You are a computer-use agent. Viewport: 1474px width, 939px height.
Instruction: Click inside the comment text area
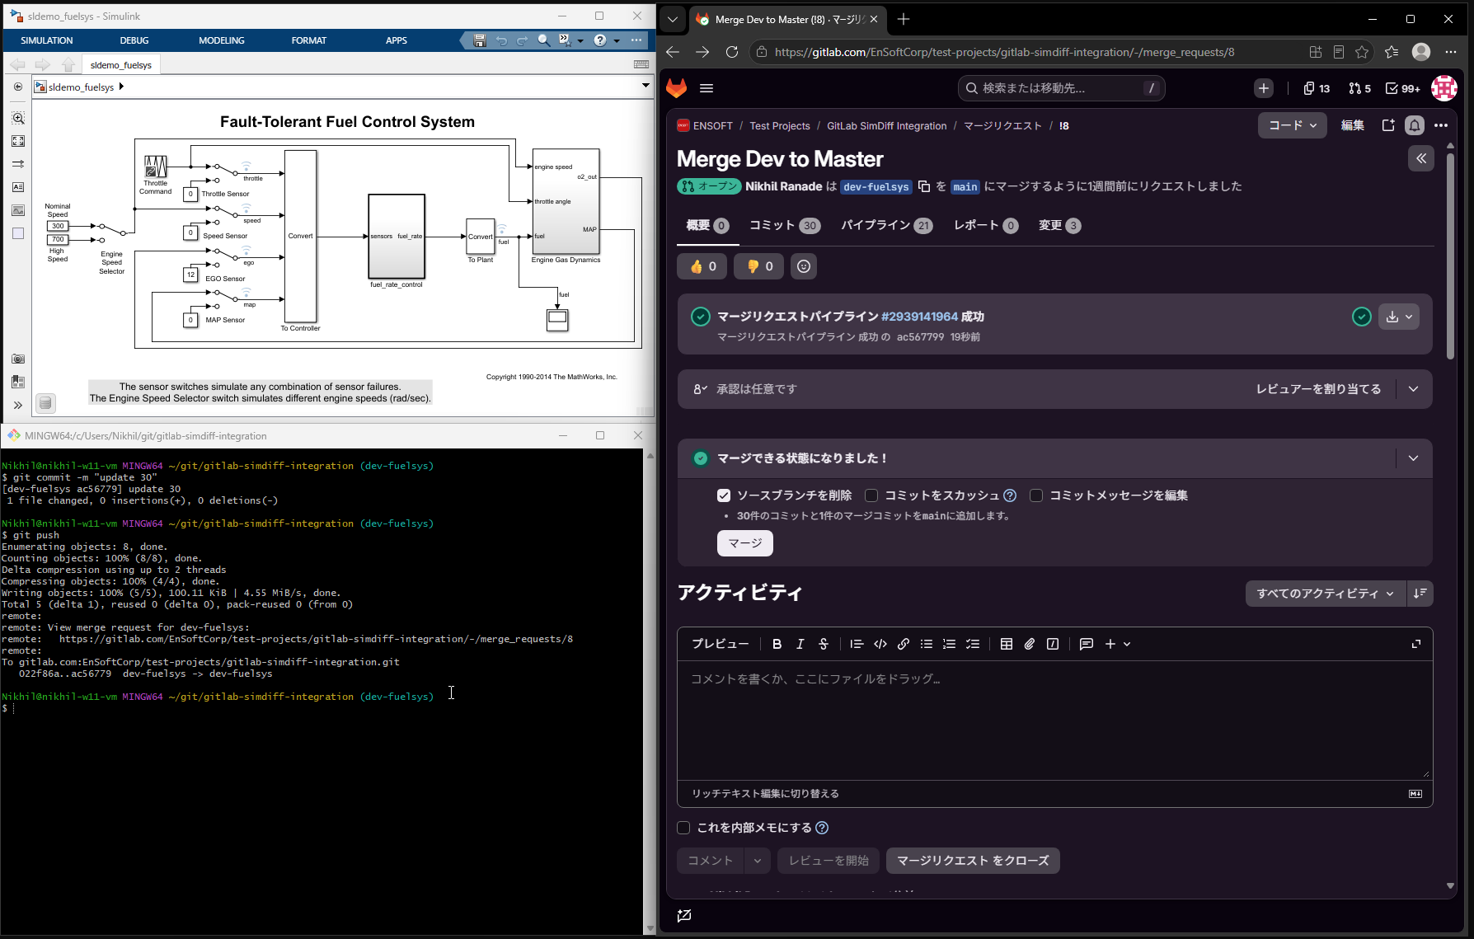1055,719
